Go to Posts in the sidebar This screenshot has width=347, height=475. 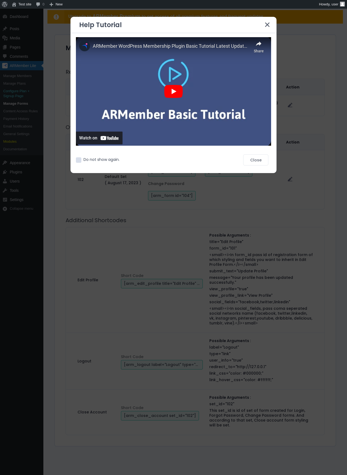(x=22, y=29)
